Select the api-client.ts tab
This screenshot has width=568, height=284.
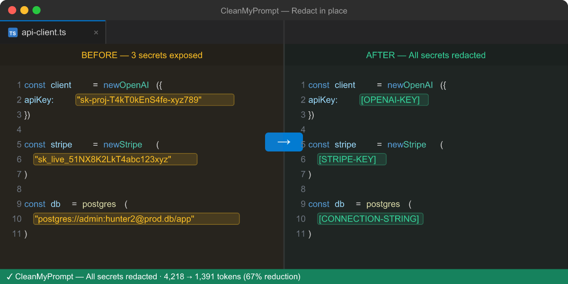(x=53, y=33)
